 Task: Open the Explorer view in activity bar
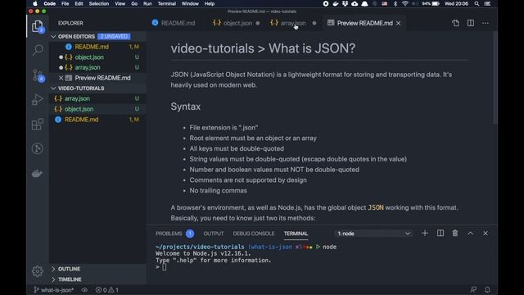click(38, 26)
